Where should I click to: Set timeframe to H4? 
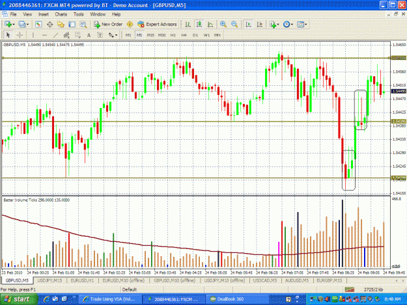tap(184, 35)
